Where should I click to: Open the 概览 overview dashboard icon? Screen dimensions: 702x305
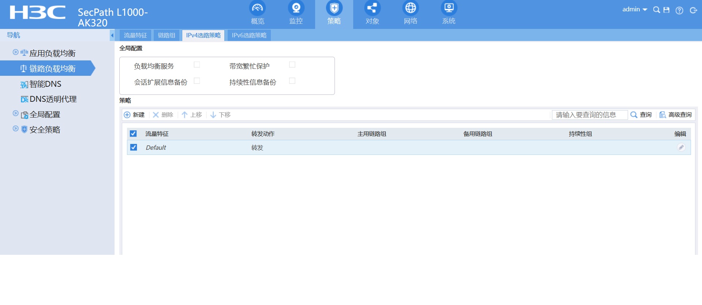click(257, 8)
